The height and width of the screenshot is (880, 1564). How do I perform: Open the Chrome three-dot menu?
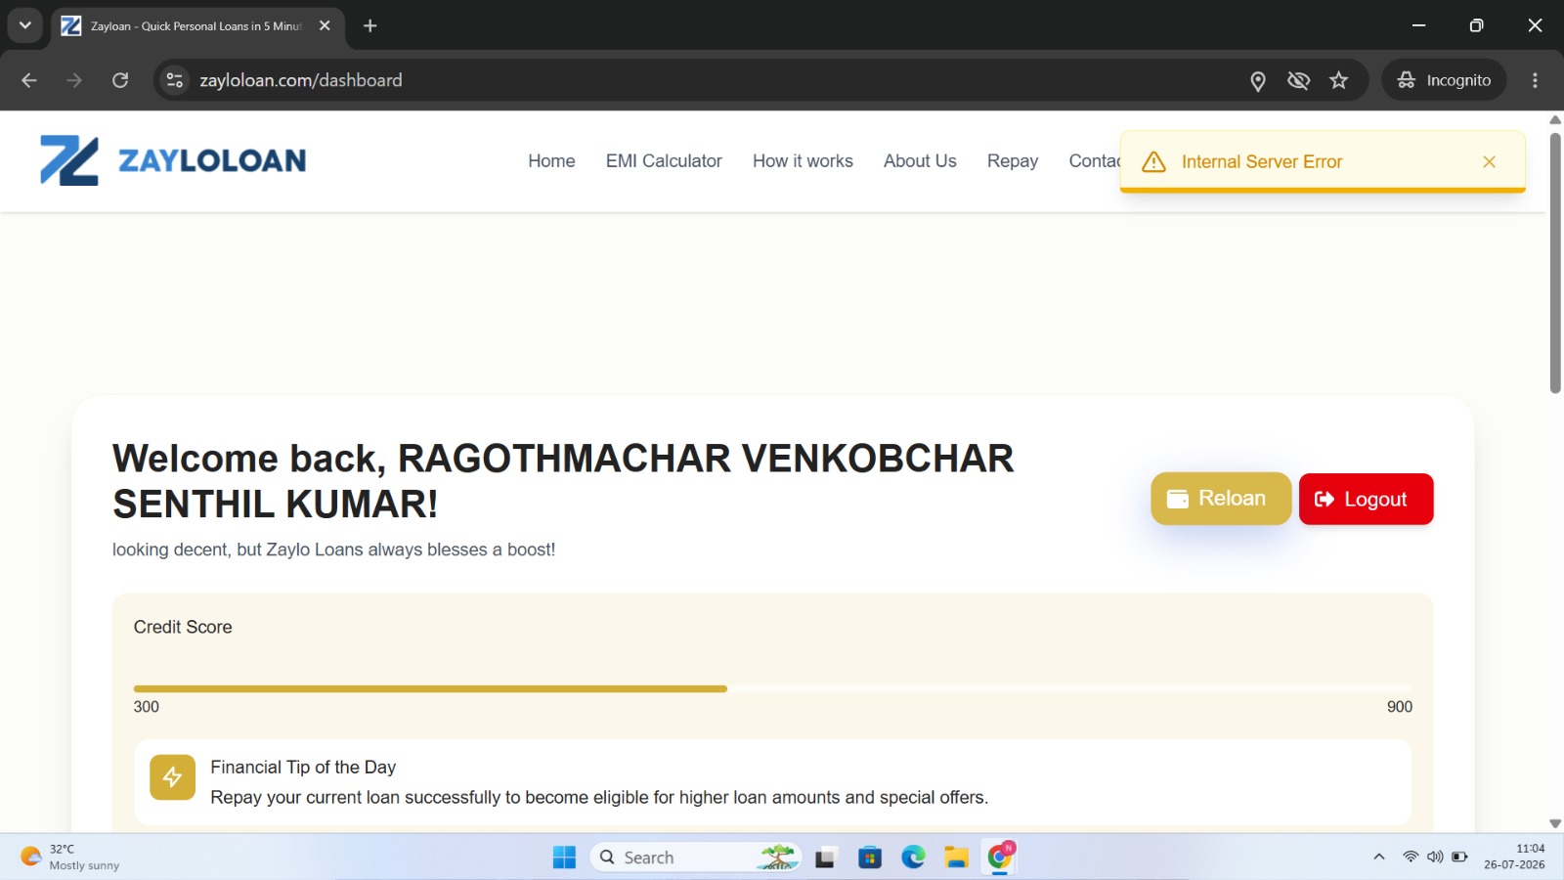coord(1535,80)
